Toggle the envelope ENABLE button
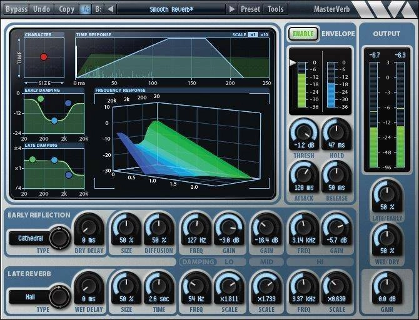 pyautogui.click(x=303, y=34)
